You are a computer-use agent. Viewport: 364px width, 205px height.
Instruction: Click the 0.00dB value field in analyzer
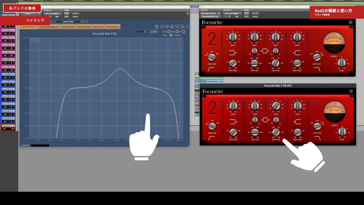(x=154, y=32)
